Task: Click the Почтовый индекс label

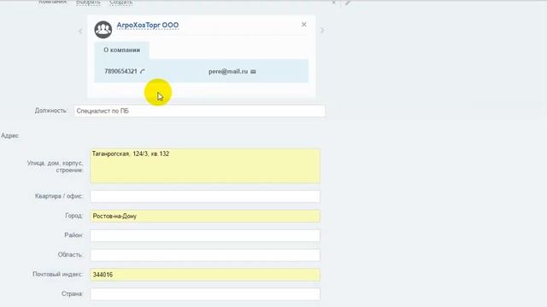Action: click(58, 275)
